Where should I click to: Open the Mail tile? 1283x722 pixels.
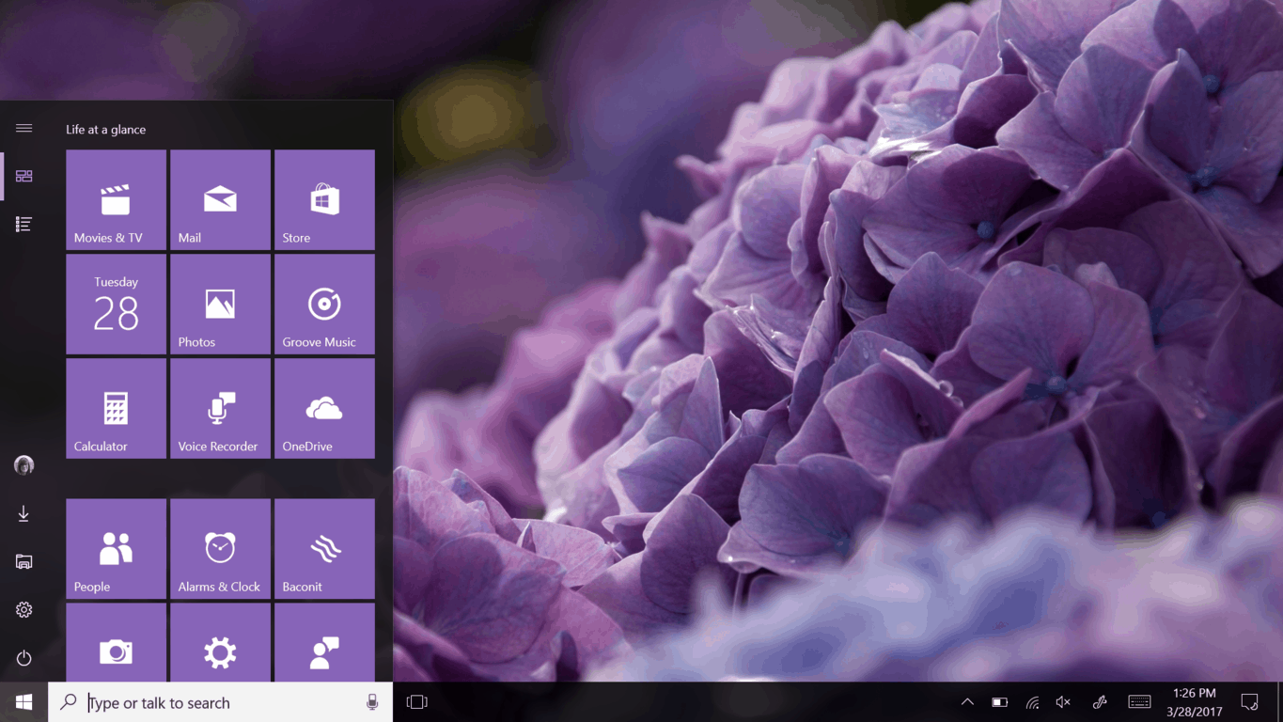[221, 199]
